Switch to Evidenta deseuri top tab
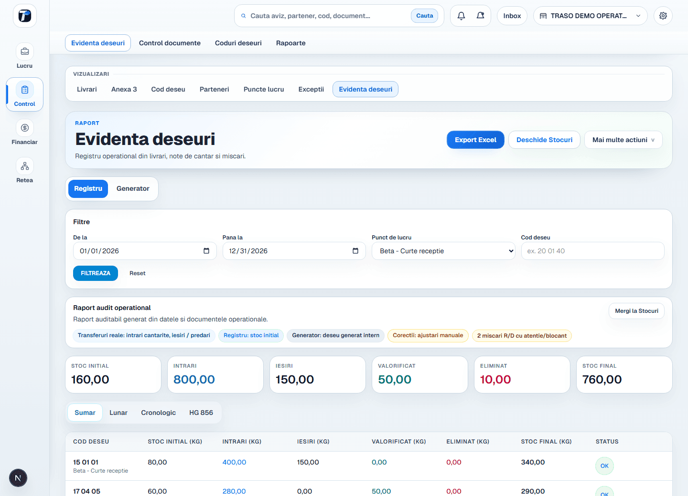This screenshot has width=688, height=496. pos(98,43)
